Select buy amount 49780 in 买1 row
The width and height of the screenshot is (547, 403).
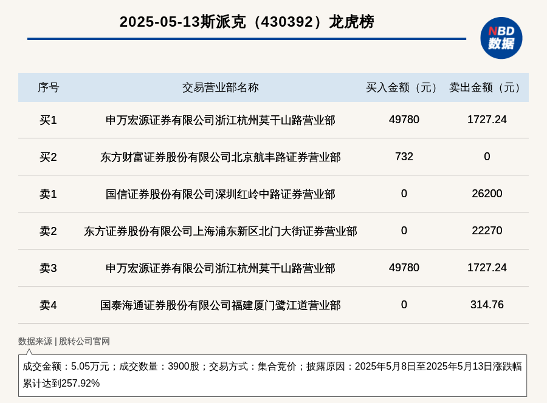(404, 120)
